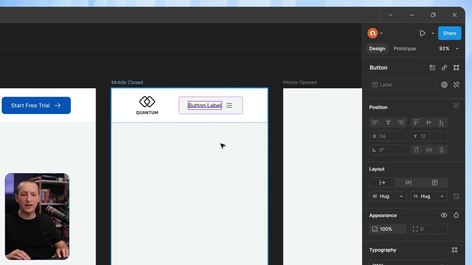Image resolution: width=472 pixels, height=265 pixels.
Task: Click the absolute position icon in Position
Action: point(456,106)
